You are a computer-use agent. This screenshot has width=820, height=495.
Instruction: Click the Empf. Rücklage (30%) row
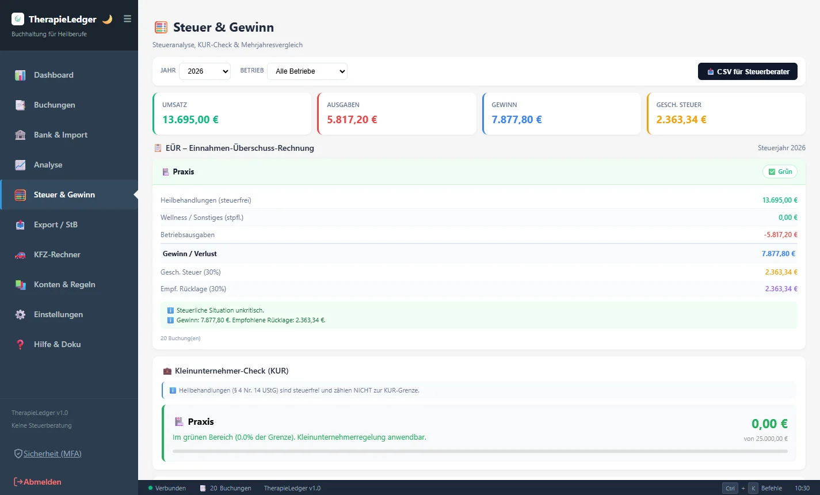click(479, 289)
